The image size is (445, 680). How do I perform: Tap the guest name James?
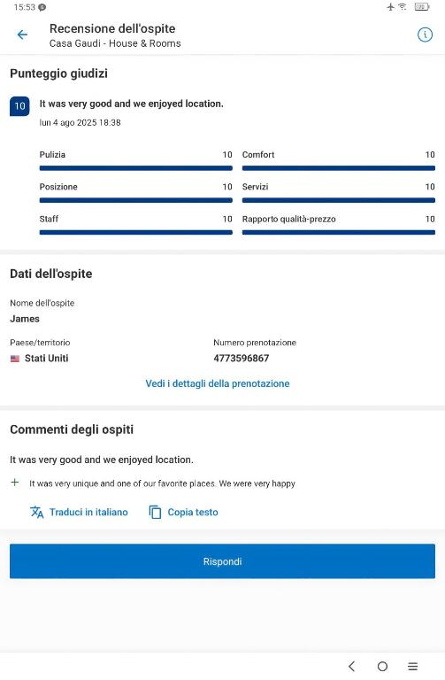[25, 319]
